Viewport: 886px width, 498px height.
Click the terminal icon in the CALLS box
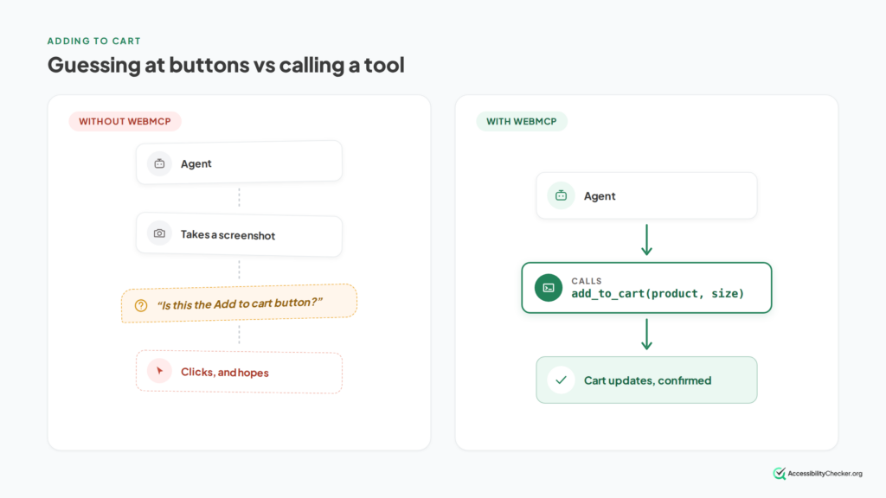click(x=549, y=288)
